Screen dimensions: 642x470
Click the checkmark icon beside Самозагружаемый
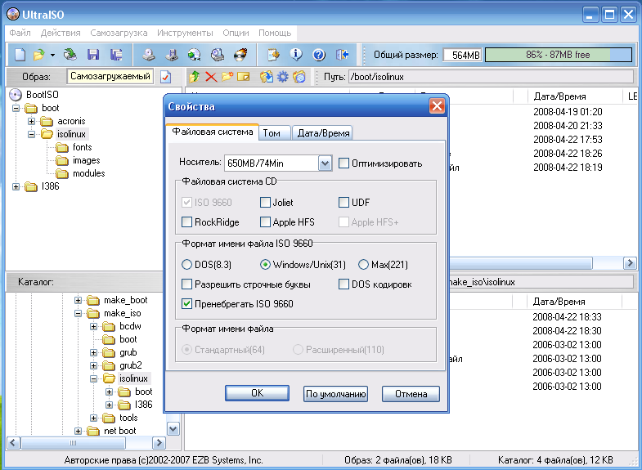pos(165,77)
